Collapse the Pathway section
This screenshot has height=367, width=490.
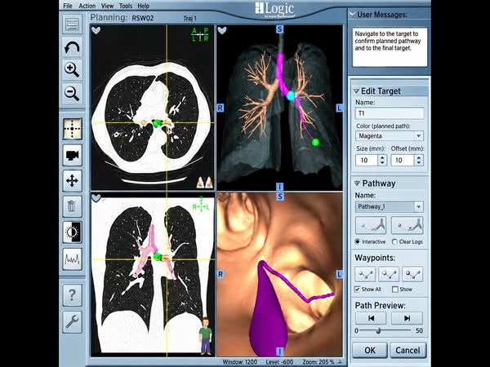coord(357,183)
